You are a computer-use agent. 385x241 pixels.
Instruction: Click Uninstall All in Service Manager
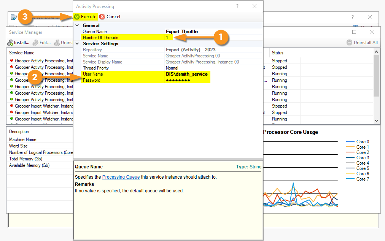(362, 43)
